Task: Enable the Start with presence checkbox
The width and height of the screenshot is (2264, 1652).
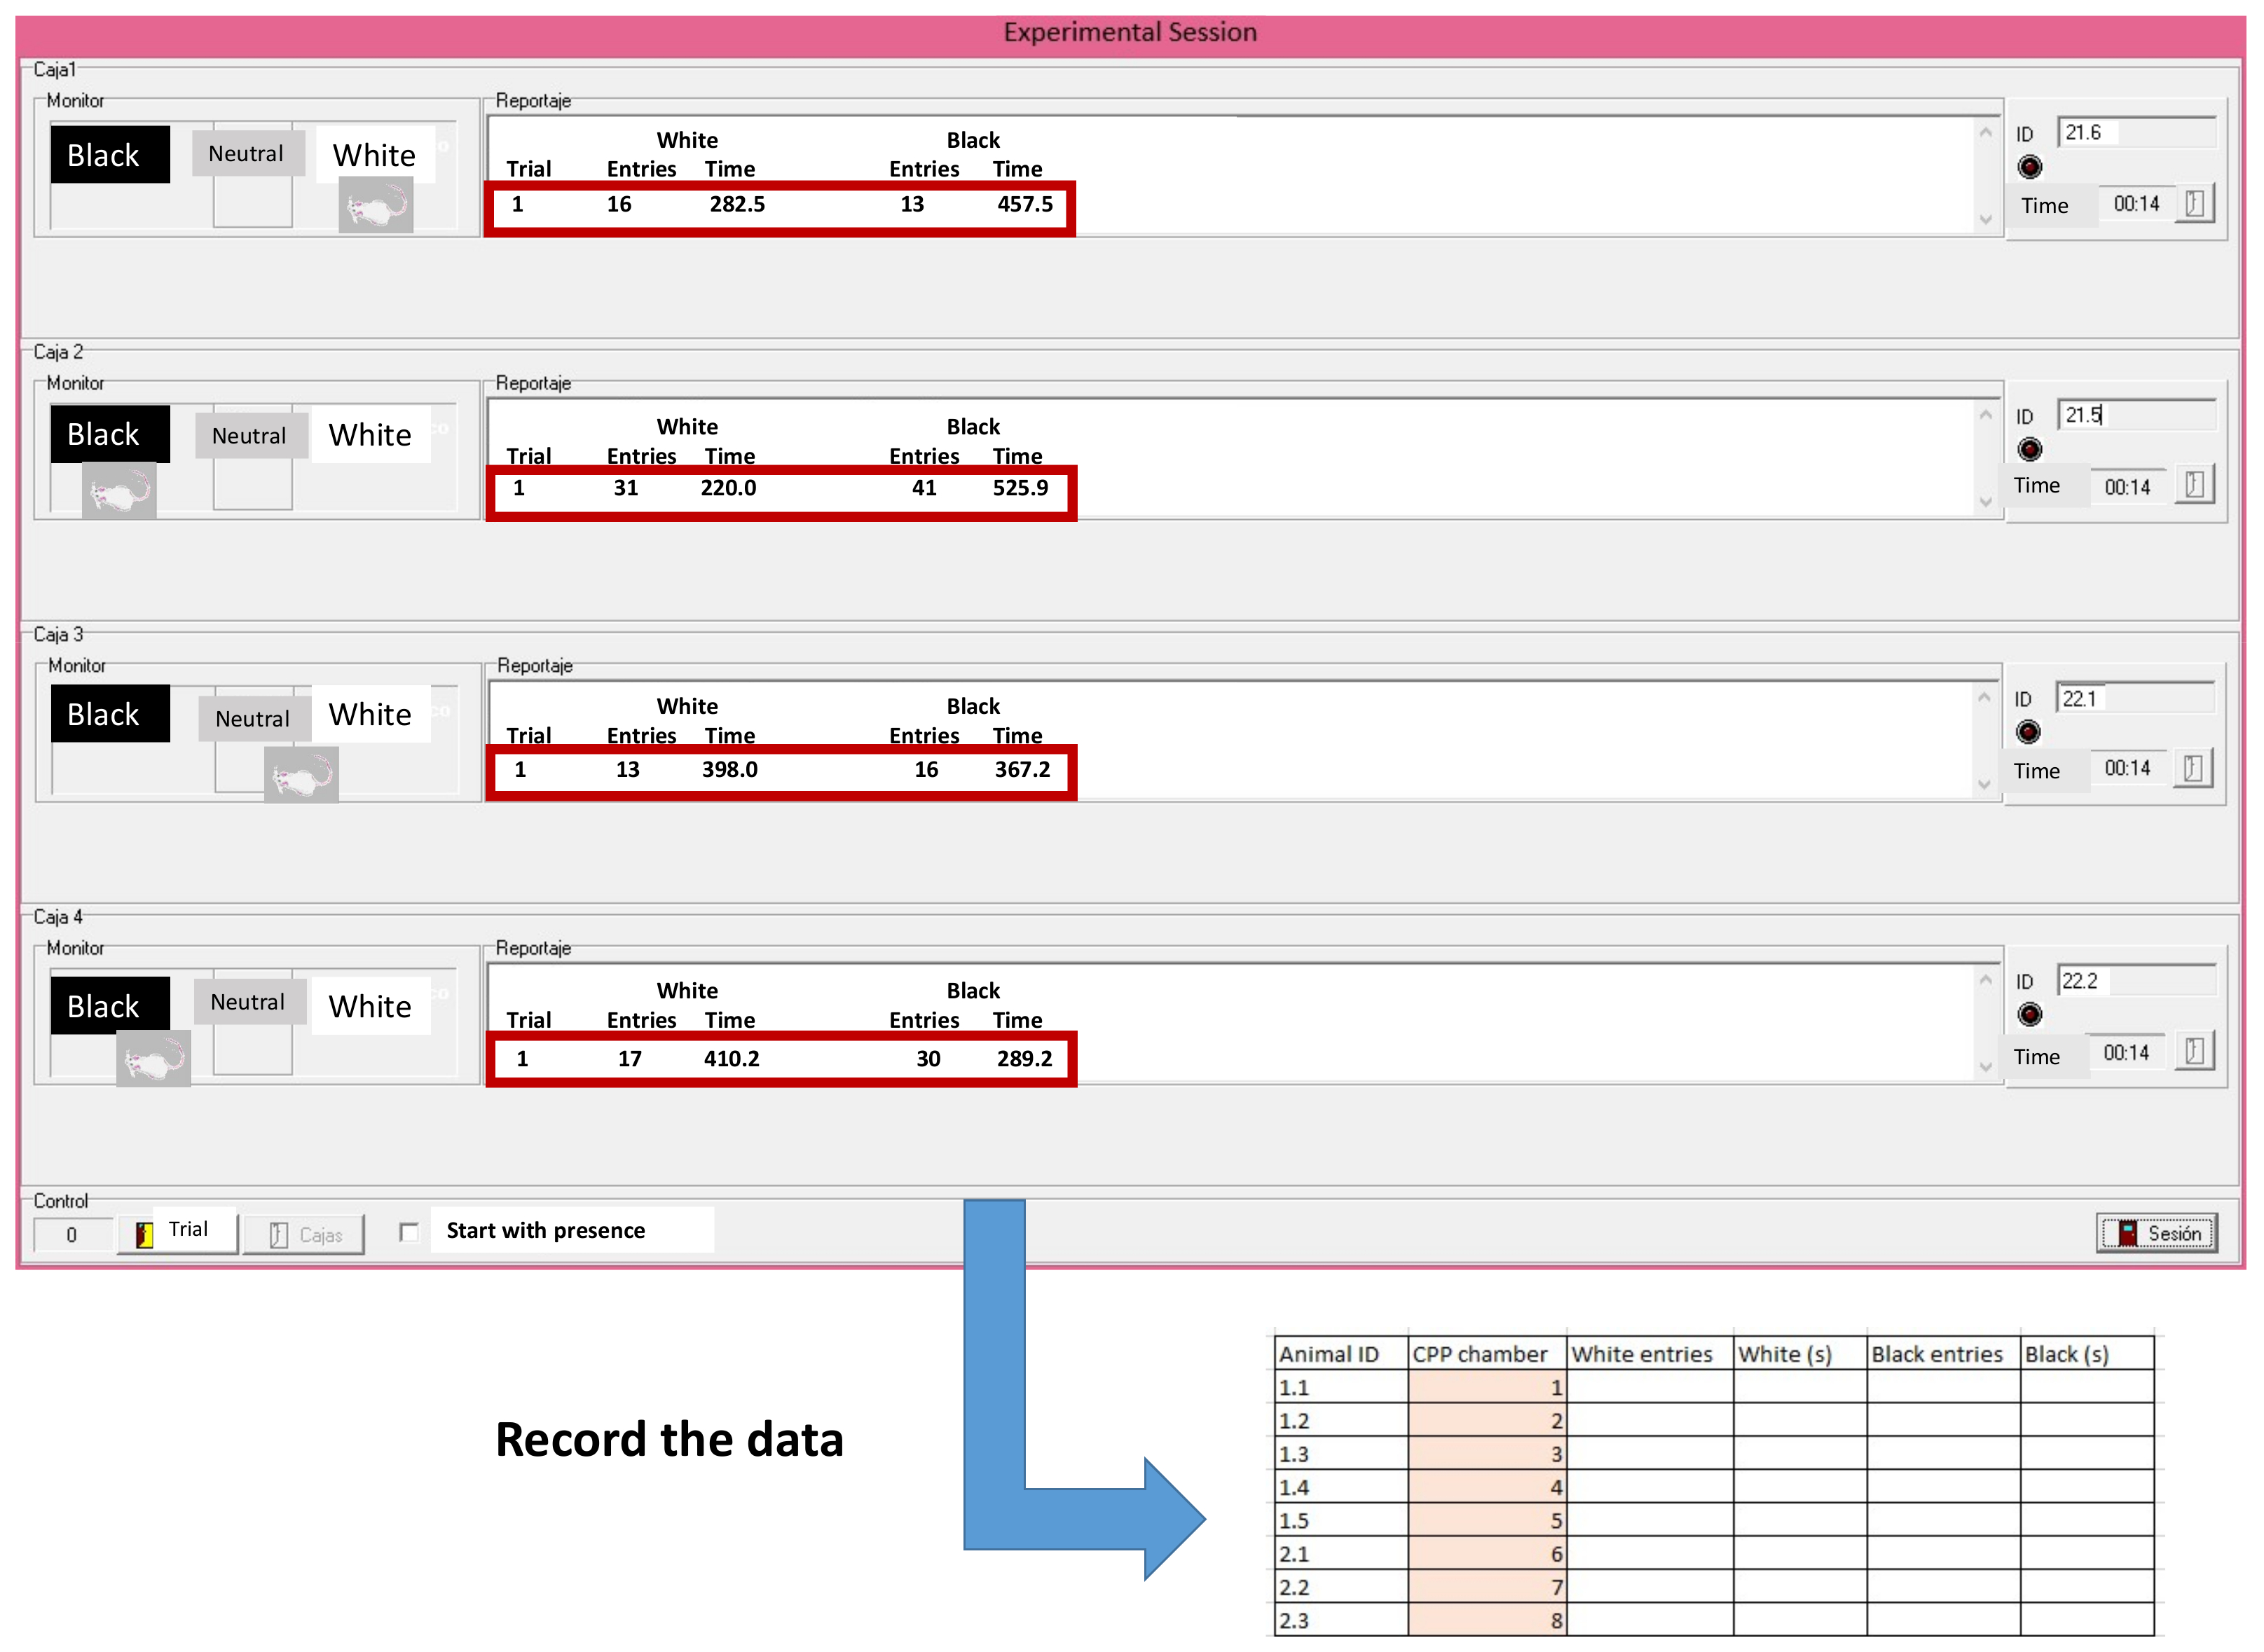Action: tap(409, 1232)
